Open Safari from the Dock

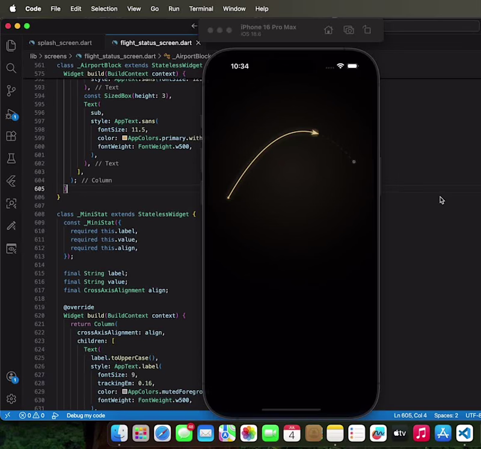tap(162, 433)
